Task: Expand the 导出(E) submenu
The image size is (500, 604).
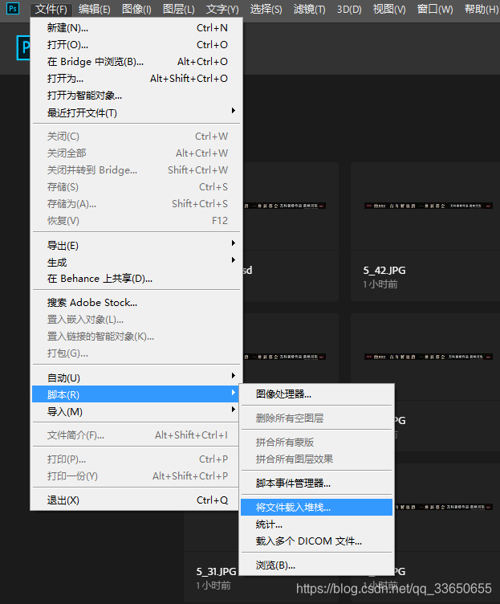Action: click(136, 246)
